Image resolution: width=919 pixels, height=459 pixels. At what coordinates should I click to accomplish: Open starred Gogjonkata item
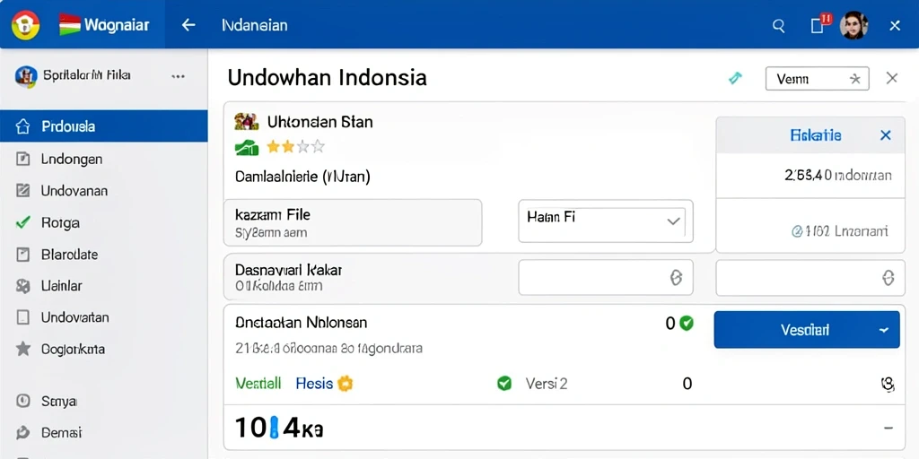click(x=73, y=349)
